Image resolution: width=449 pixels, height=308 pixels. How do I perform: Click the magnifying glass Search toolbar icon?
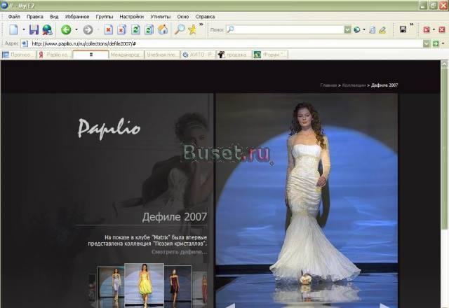tap(180, 29)
